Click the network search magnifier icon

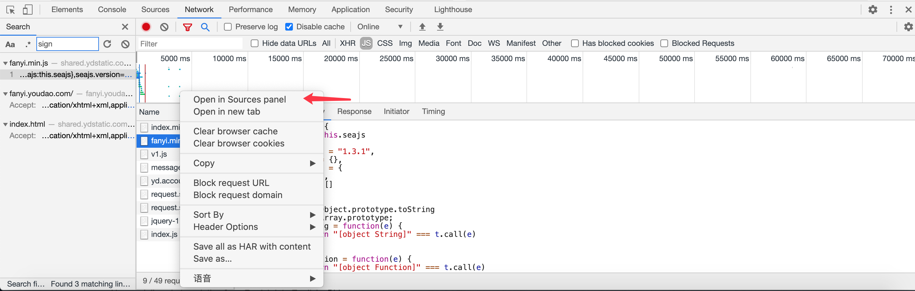point(205,27)
